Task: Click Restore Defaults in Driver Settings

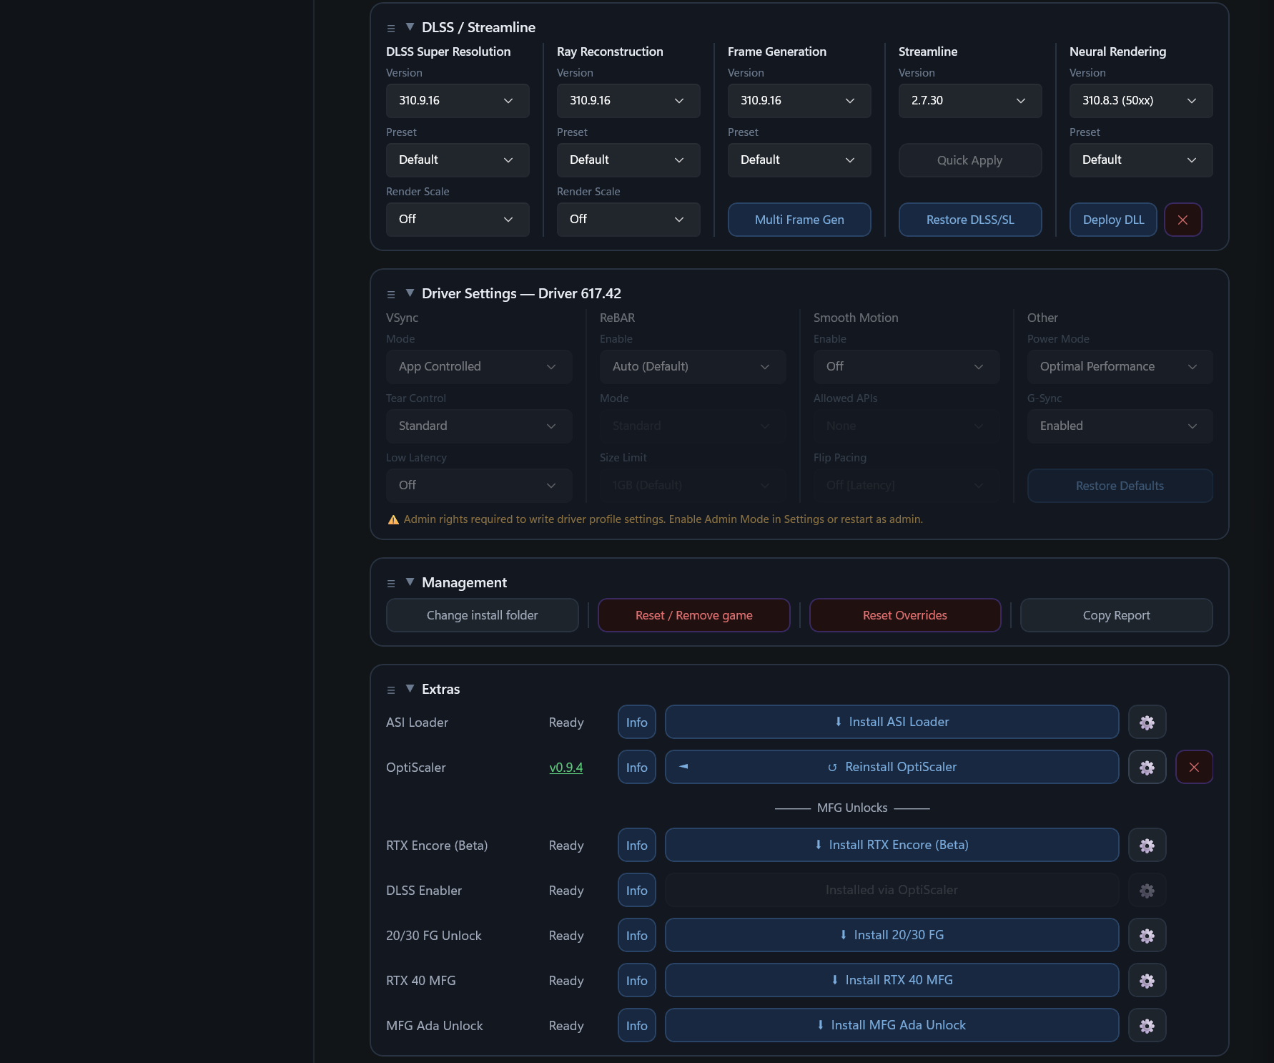Action: [x=1120, y=486]
